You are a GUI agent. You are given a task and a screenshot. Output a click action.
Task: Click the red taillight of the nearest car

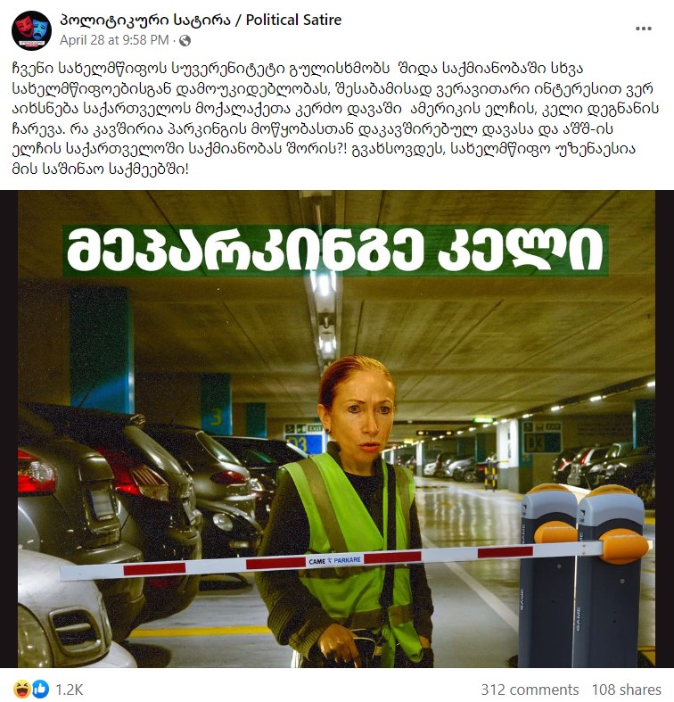37,473
